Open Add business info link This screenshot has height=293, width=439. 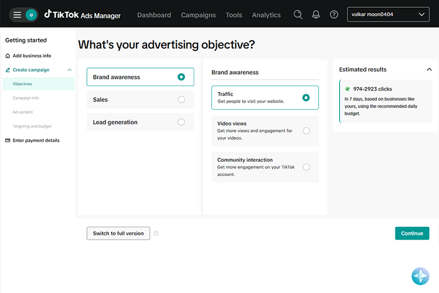[x=32, y=55]
